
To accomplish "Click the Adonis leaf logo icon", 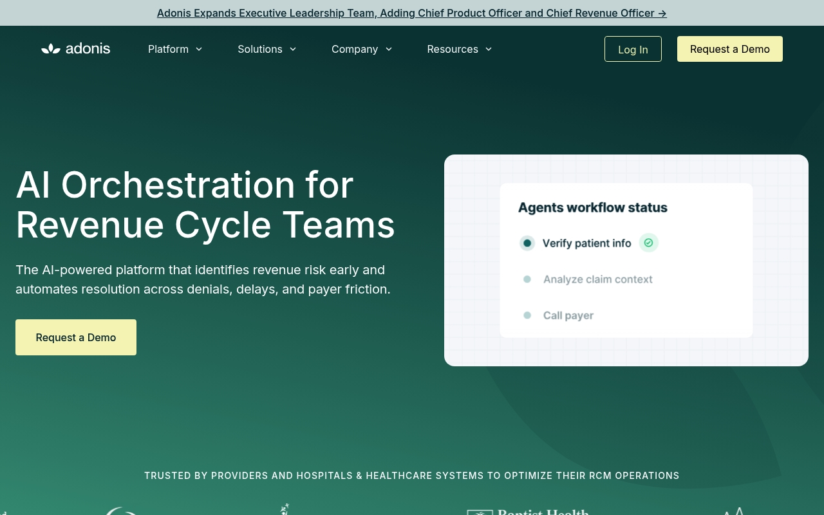I will point(51,49).
